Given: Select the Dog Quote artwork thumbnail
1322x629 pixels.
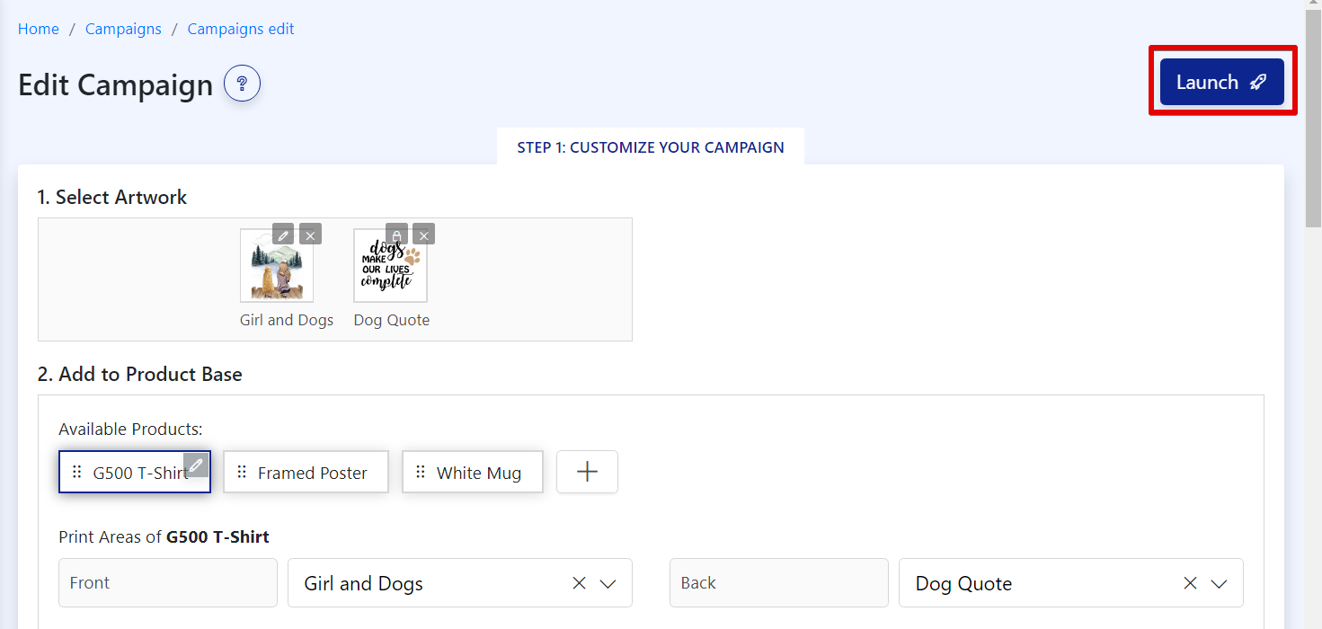Looking at the screenshot, I should 390,267.
